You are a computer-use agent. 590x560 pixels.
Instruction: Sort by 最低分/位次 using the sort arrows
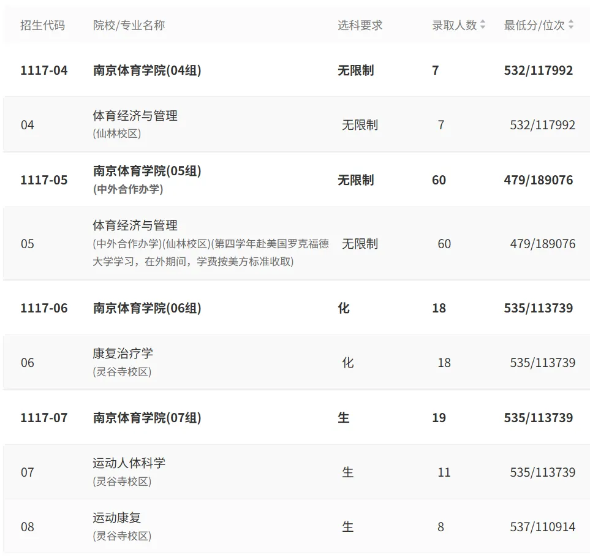571,25
